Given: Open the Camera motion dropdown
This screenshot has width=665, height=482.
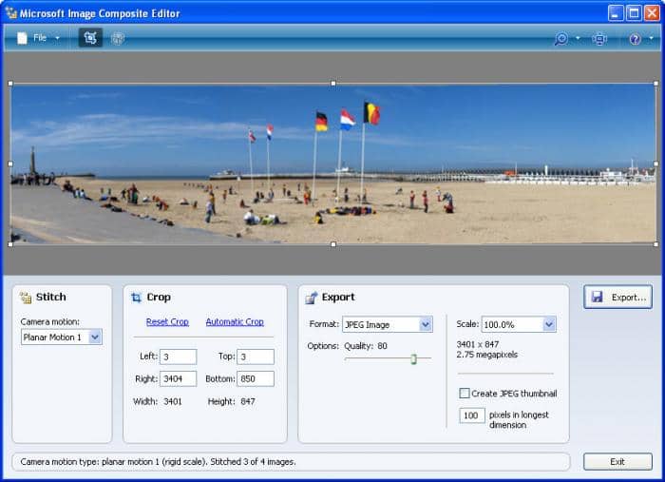Looking at the screenshot, I should pyautogui.click(x=62, y=337).
